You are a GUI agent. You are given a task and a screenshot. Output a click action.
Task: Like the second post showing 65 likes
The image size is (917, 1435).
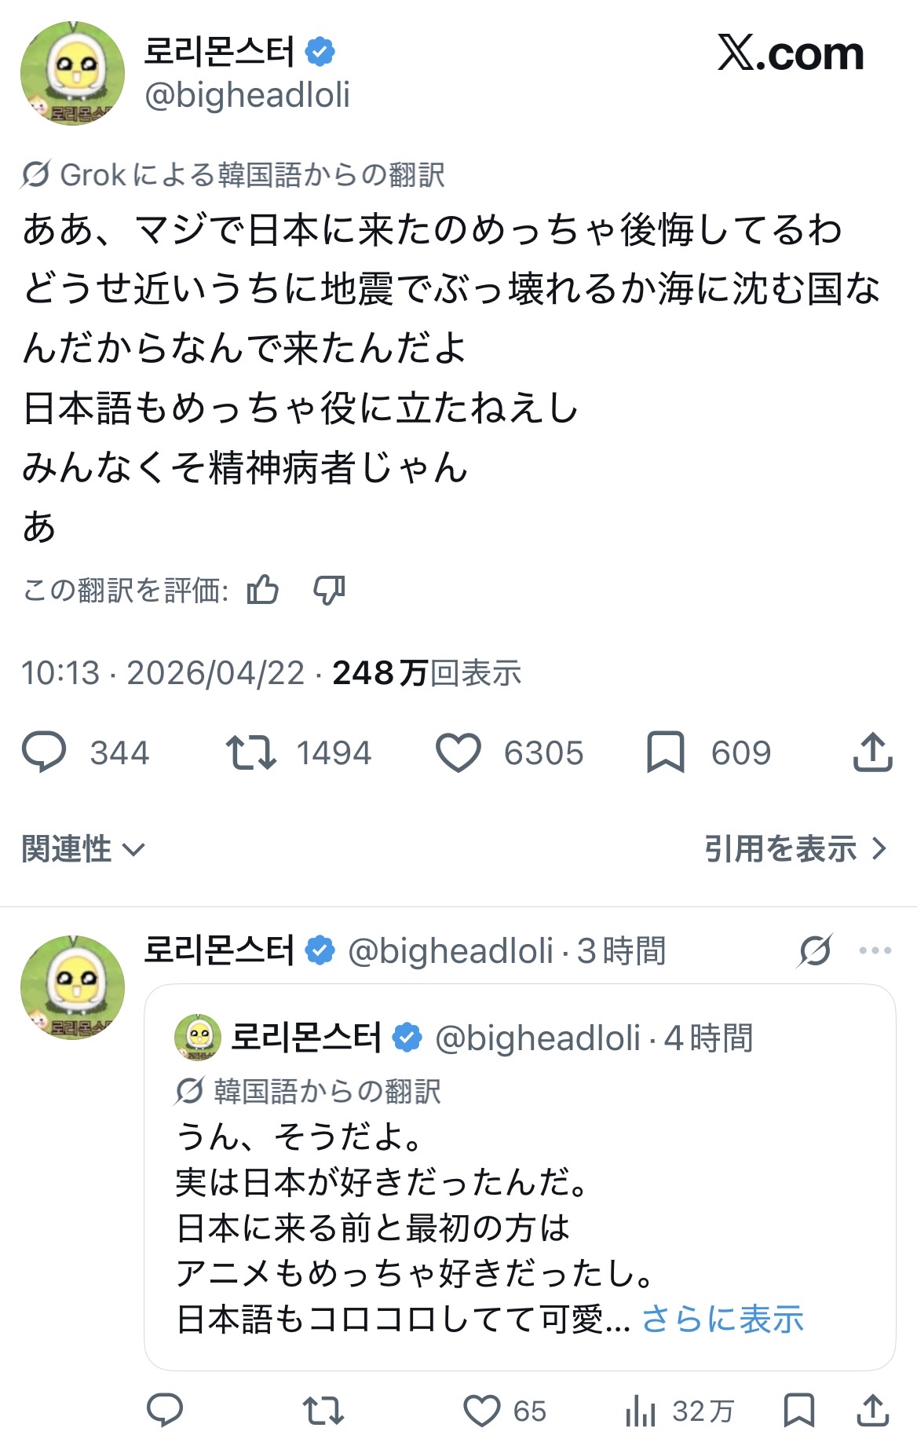click(482, 1411)
